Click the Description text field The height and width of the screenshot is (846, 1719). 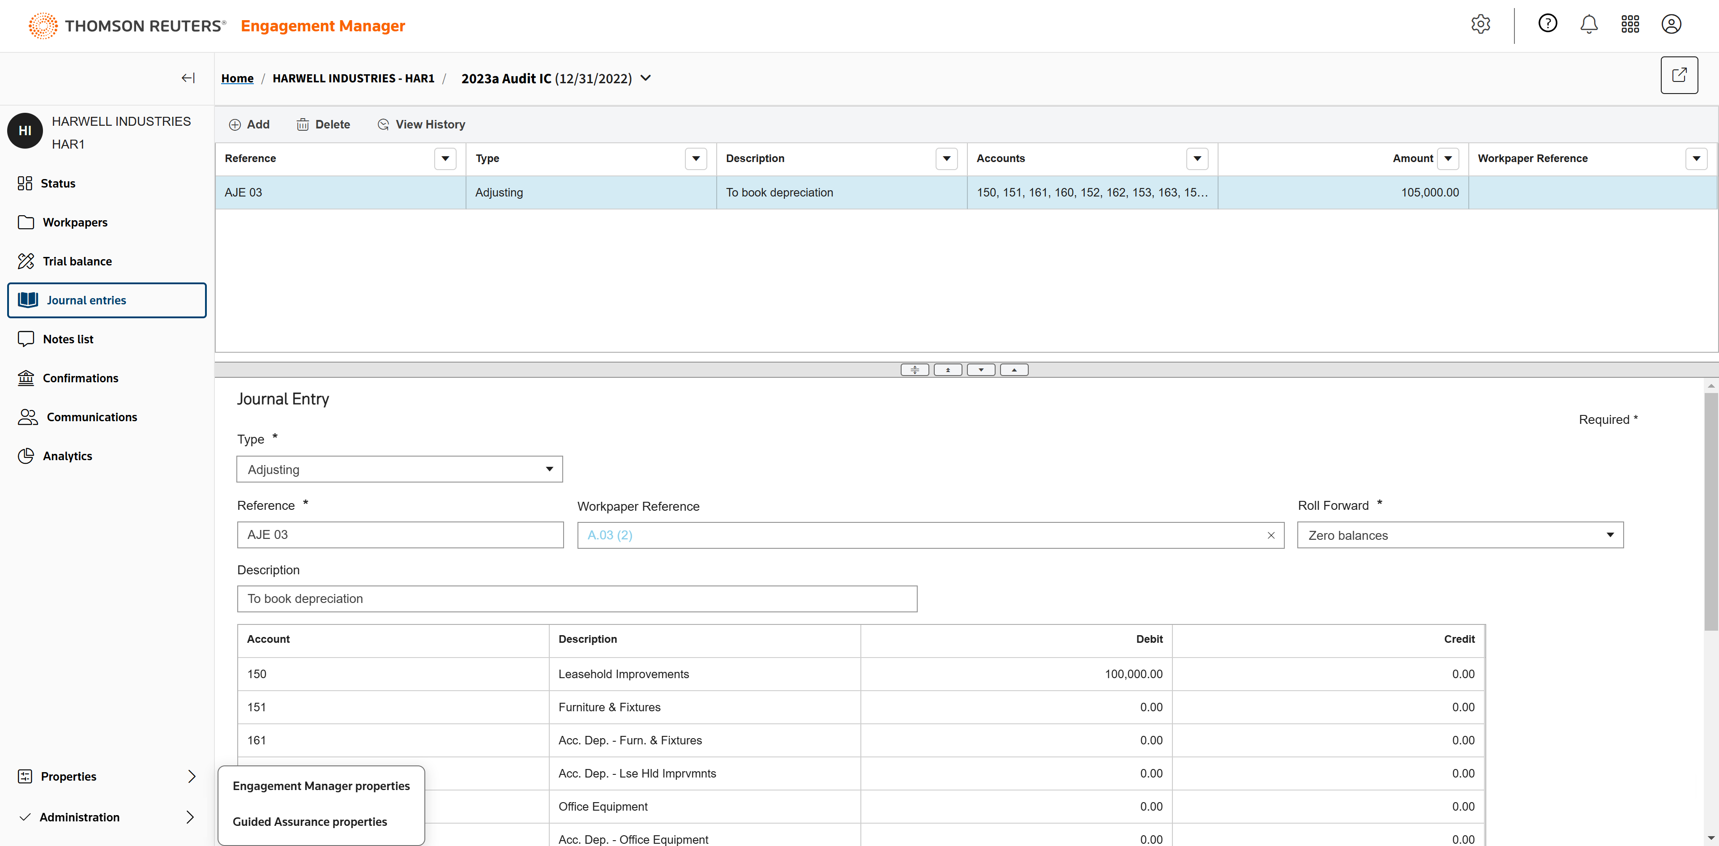577,598
